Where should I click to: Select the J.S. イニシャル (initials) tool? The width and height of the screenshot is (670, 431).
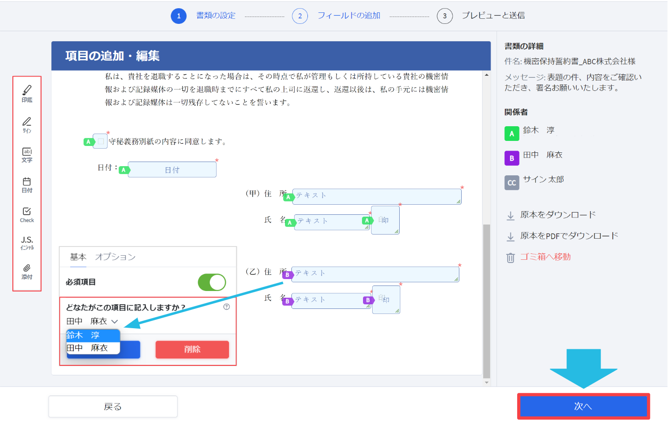coord(27,243)
